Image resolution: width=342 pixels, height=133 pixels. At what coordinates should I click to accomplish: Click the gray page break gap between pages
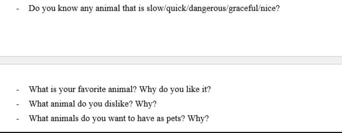coord(171,60)
